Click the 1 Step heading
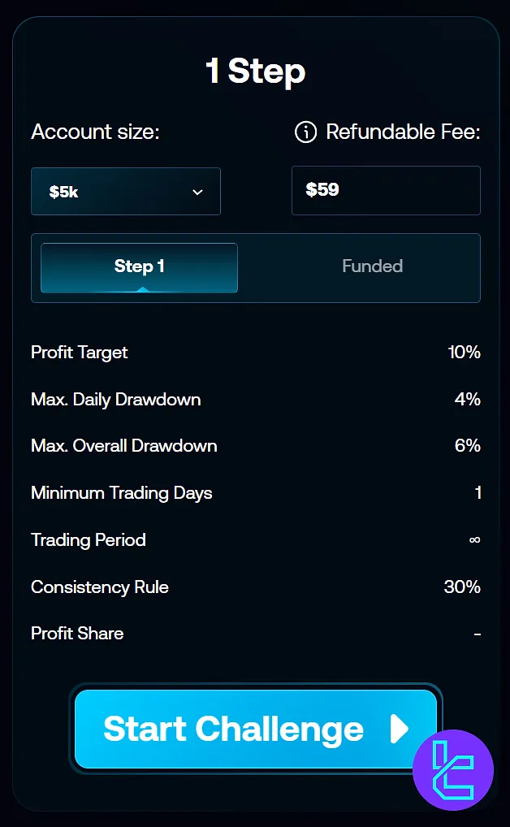Image resolution: width=510 pixels, height=827 pixels. click(255, 71)
